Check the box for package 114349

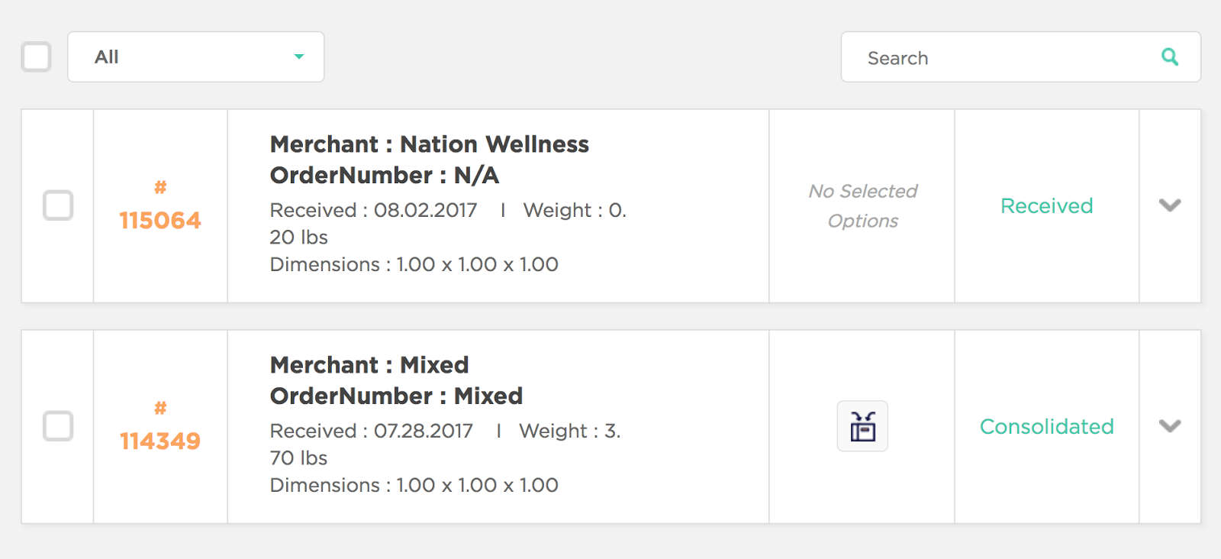pos(58,426)
